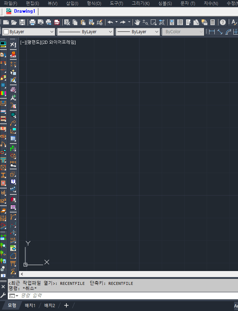
Task: Click the Publish to DWF icon
Action: click(x=57, y=22)
